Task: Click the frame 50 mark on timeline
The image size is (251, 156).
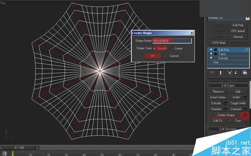Action: 102,155
